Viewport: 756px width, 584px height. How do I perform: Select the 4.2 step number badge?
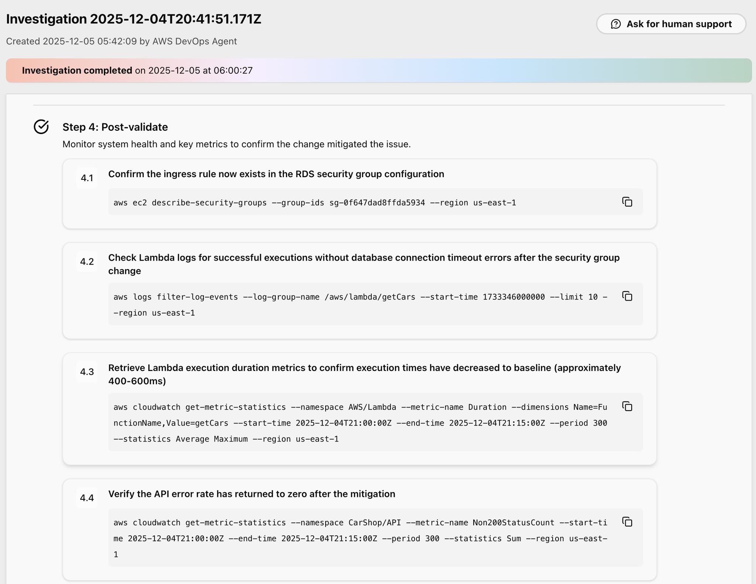[87, 261]
